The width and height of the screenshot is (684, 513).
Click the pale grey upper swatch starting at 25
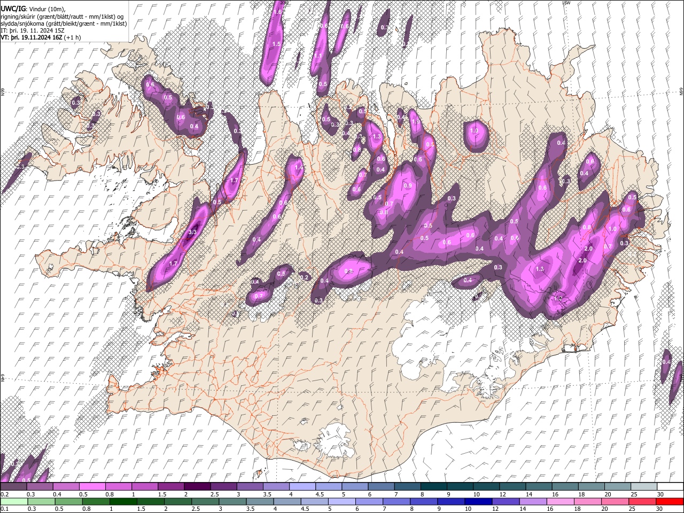click(x=643, y=487)
